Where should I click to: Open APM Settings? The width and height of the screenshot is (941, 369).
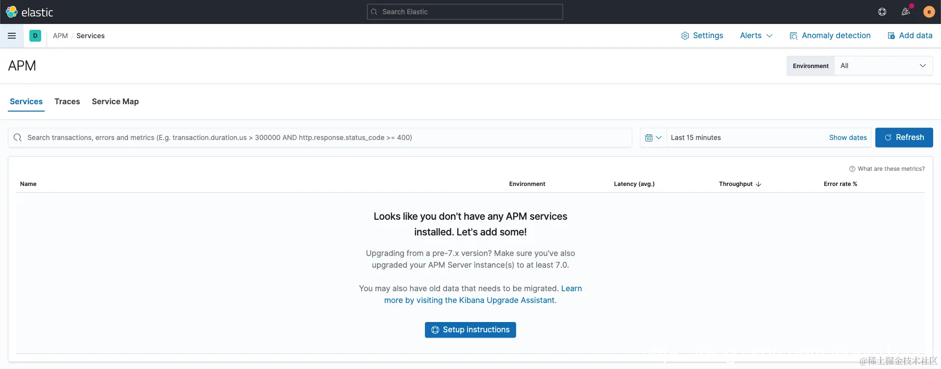pyautogui.click(x=702, y=36)
